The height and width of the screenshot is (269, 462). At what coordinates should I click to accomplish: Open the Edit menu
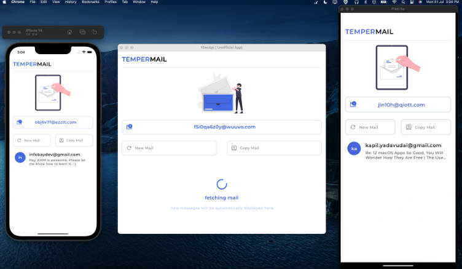point(44,2)
